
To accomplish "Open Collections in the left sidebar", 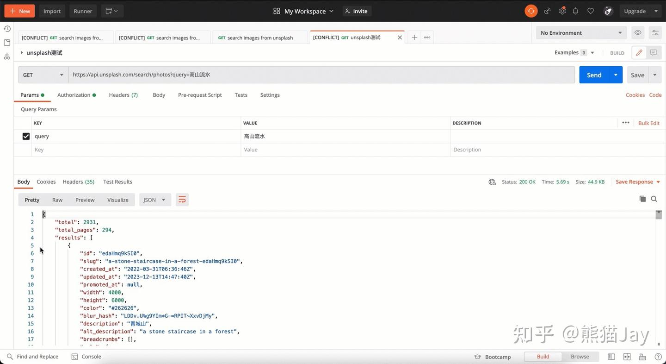I will [x=7, y=43].
